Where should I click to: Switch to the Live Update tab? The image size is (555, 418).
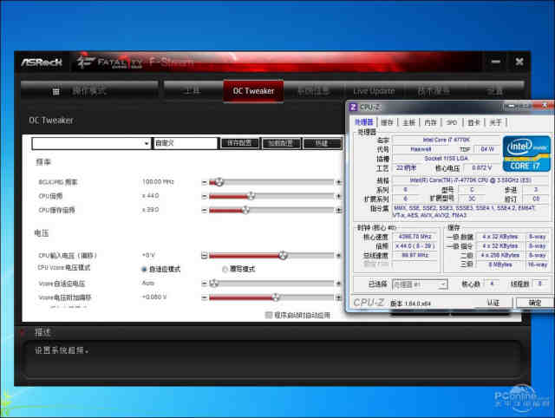(374, 91)
